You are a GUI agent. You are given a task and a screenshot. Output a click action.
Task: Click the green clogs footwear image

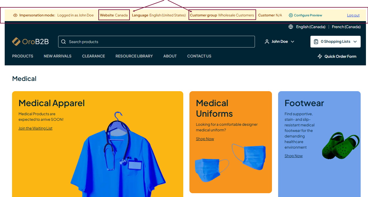point(341,146)
